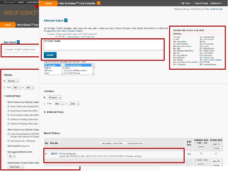This screenshot has height=171, width=228.
Task: Switch to the InCites tab
Action: [x=21, y=2]
